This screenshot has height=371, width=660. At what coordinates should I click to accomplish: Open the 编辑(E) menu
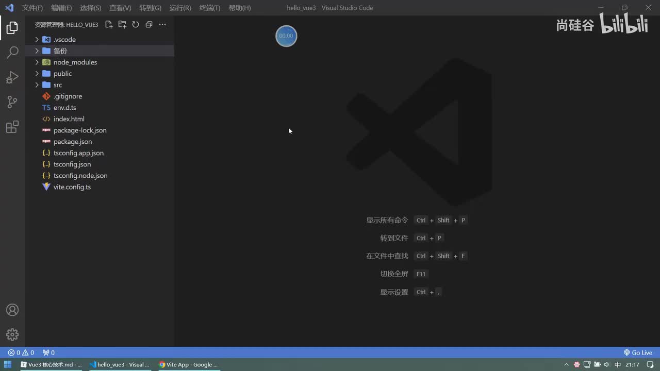[61, 8]
